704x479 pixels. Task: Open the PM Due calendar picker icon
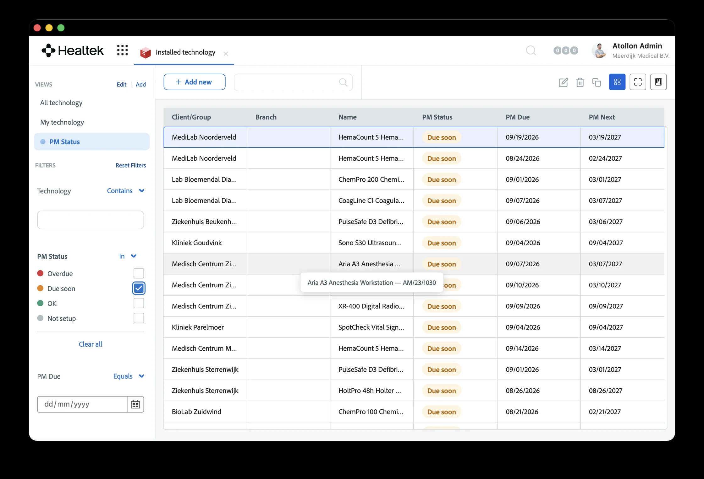[135, 404]
